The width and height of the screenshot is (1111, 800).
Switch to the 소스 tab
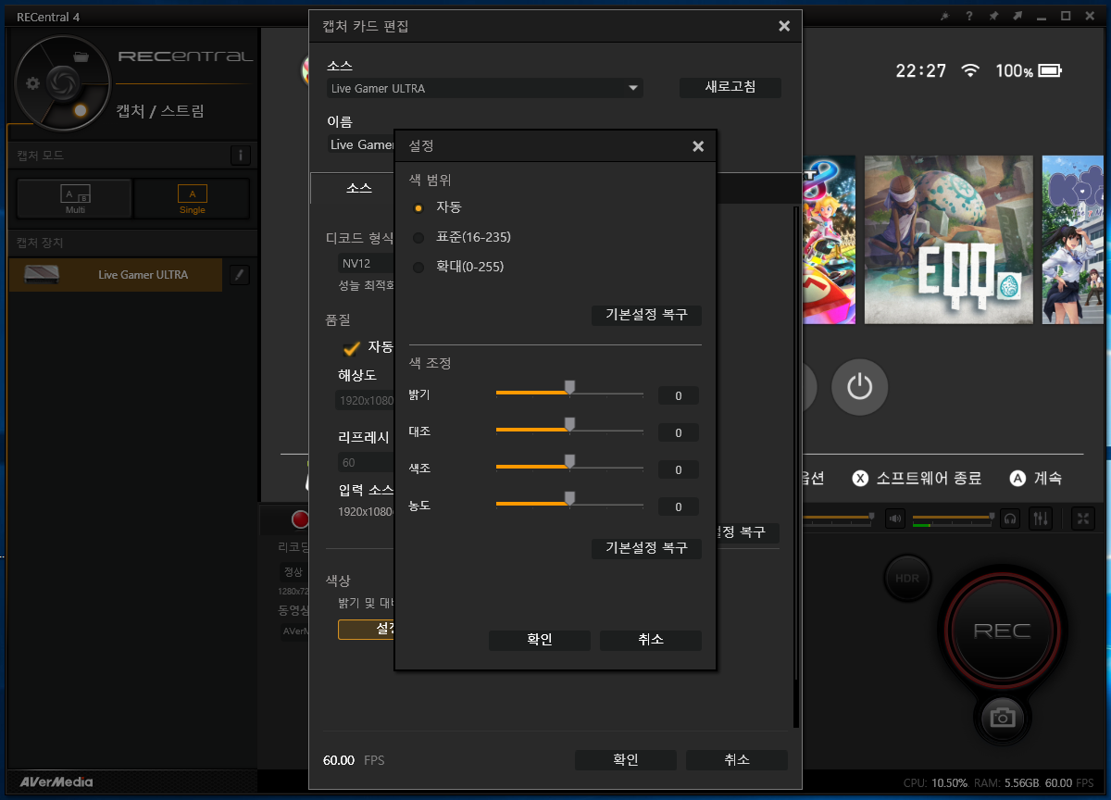[358, 188]
